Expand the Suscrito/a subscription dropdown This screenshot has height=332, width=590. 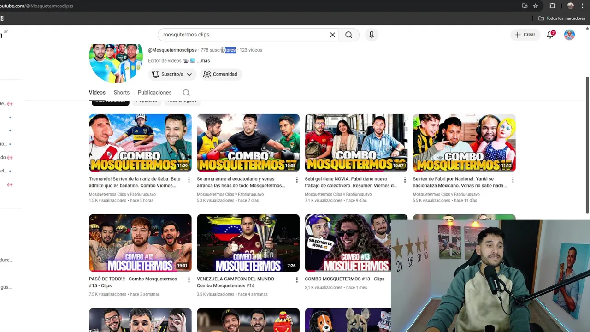coord(172,74)
